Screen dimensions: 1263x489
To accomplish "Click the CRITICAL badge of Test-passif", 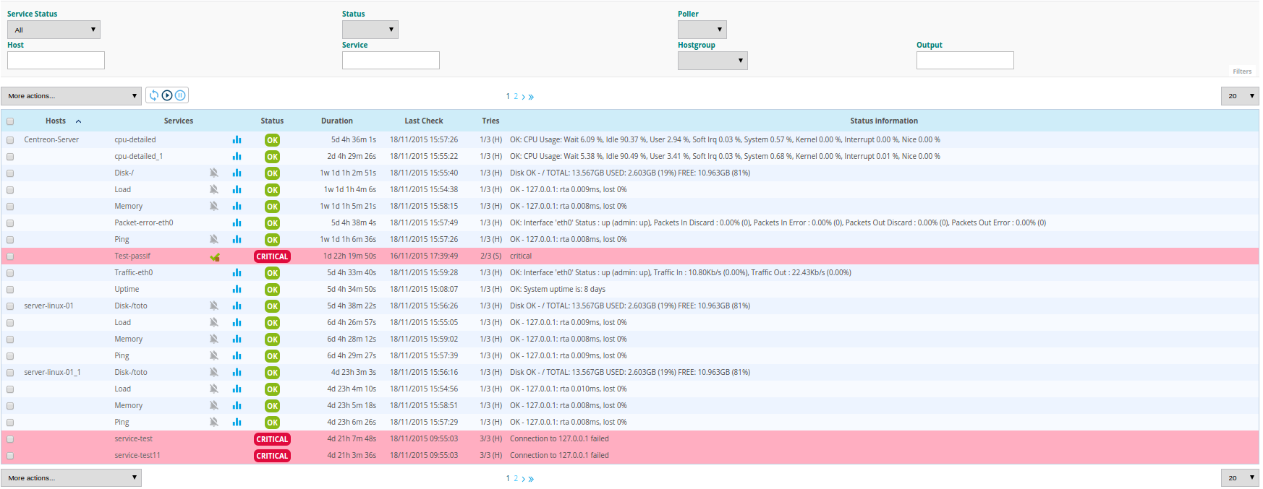I will (x=272, y=256).
